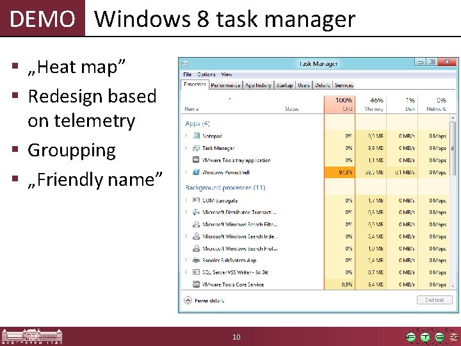Click the Fewer details link
Image resolution: width=461 pixels, height=346 pixels.
coord(209,301)
